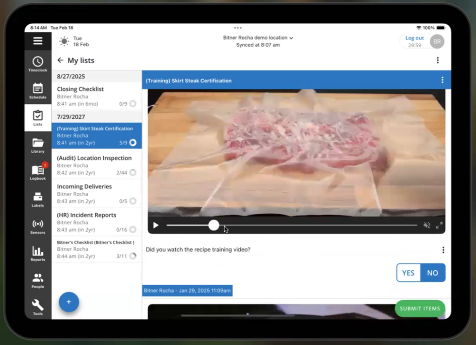Open (HR) Incident Reports list
476x345 pixels.
click(x=97, y=222)
